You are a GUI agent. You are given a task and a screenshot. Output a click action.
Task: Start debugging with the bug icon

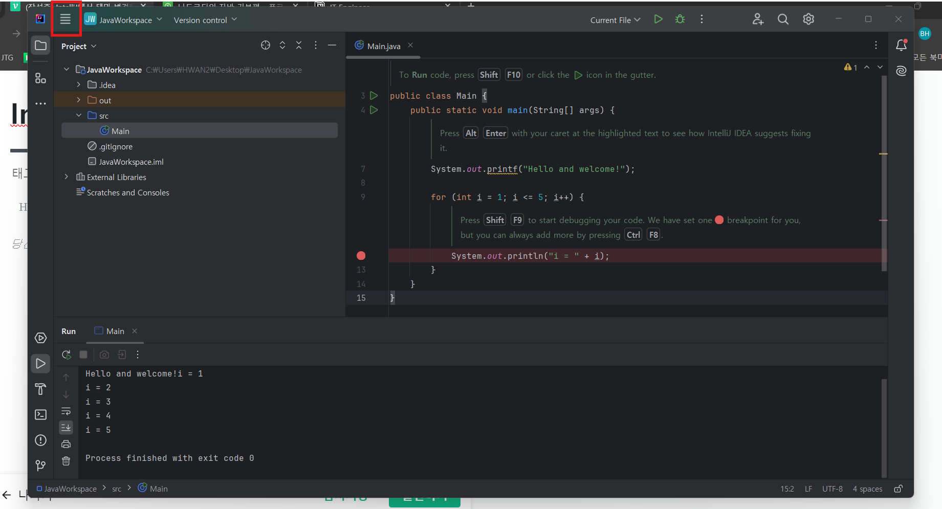click(x=680, y=19)
